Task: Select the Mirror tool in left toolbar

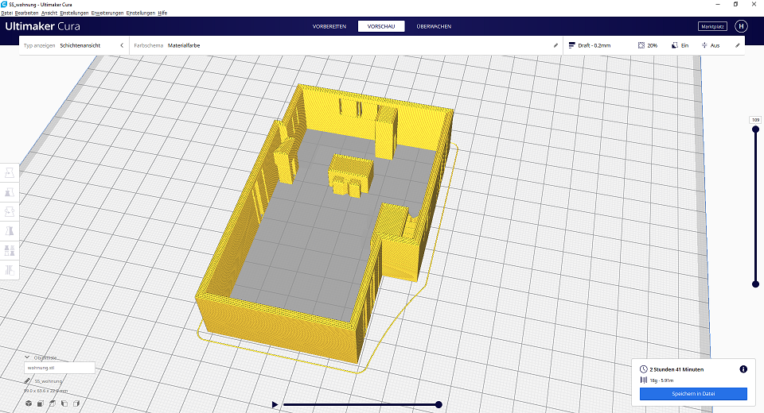Action: [x=10, y=230]
